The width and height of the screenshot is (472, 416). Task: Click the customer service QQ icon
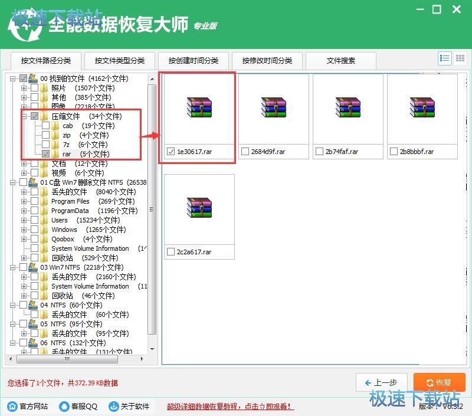point(64,407)
